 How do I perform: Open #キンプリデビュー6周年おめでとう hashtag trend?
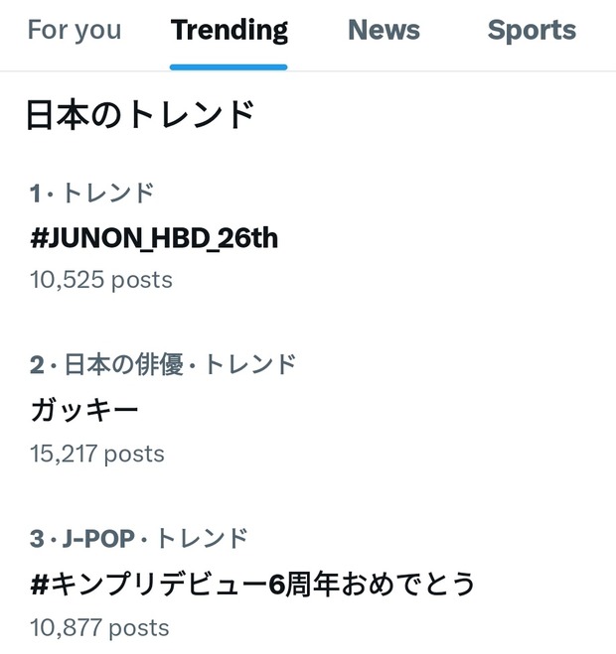coord(252,584)
